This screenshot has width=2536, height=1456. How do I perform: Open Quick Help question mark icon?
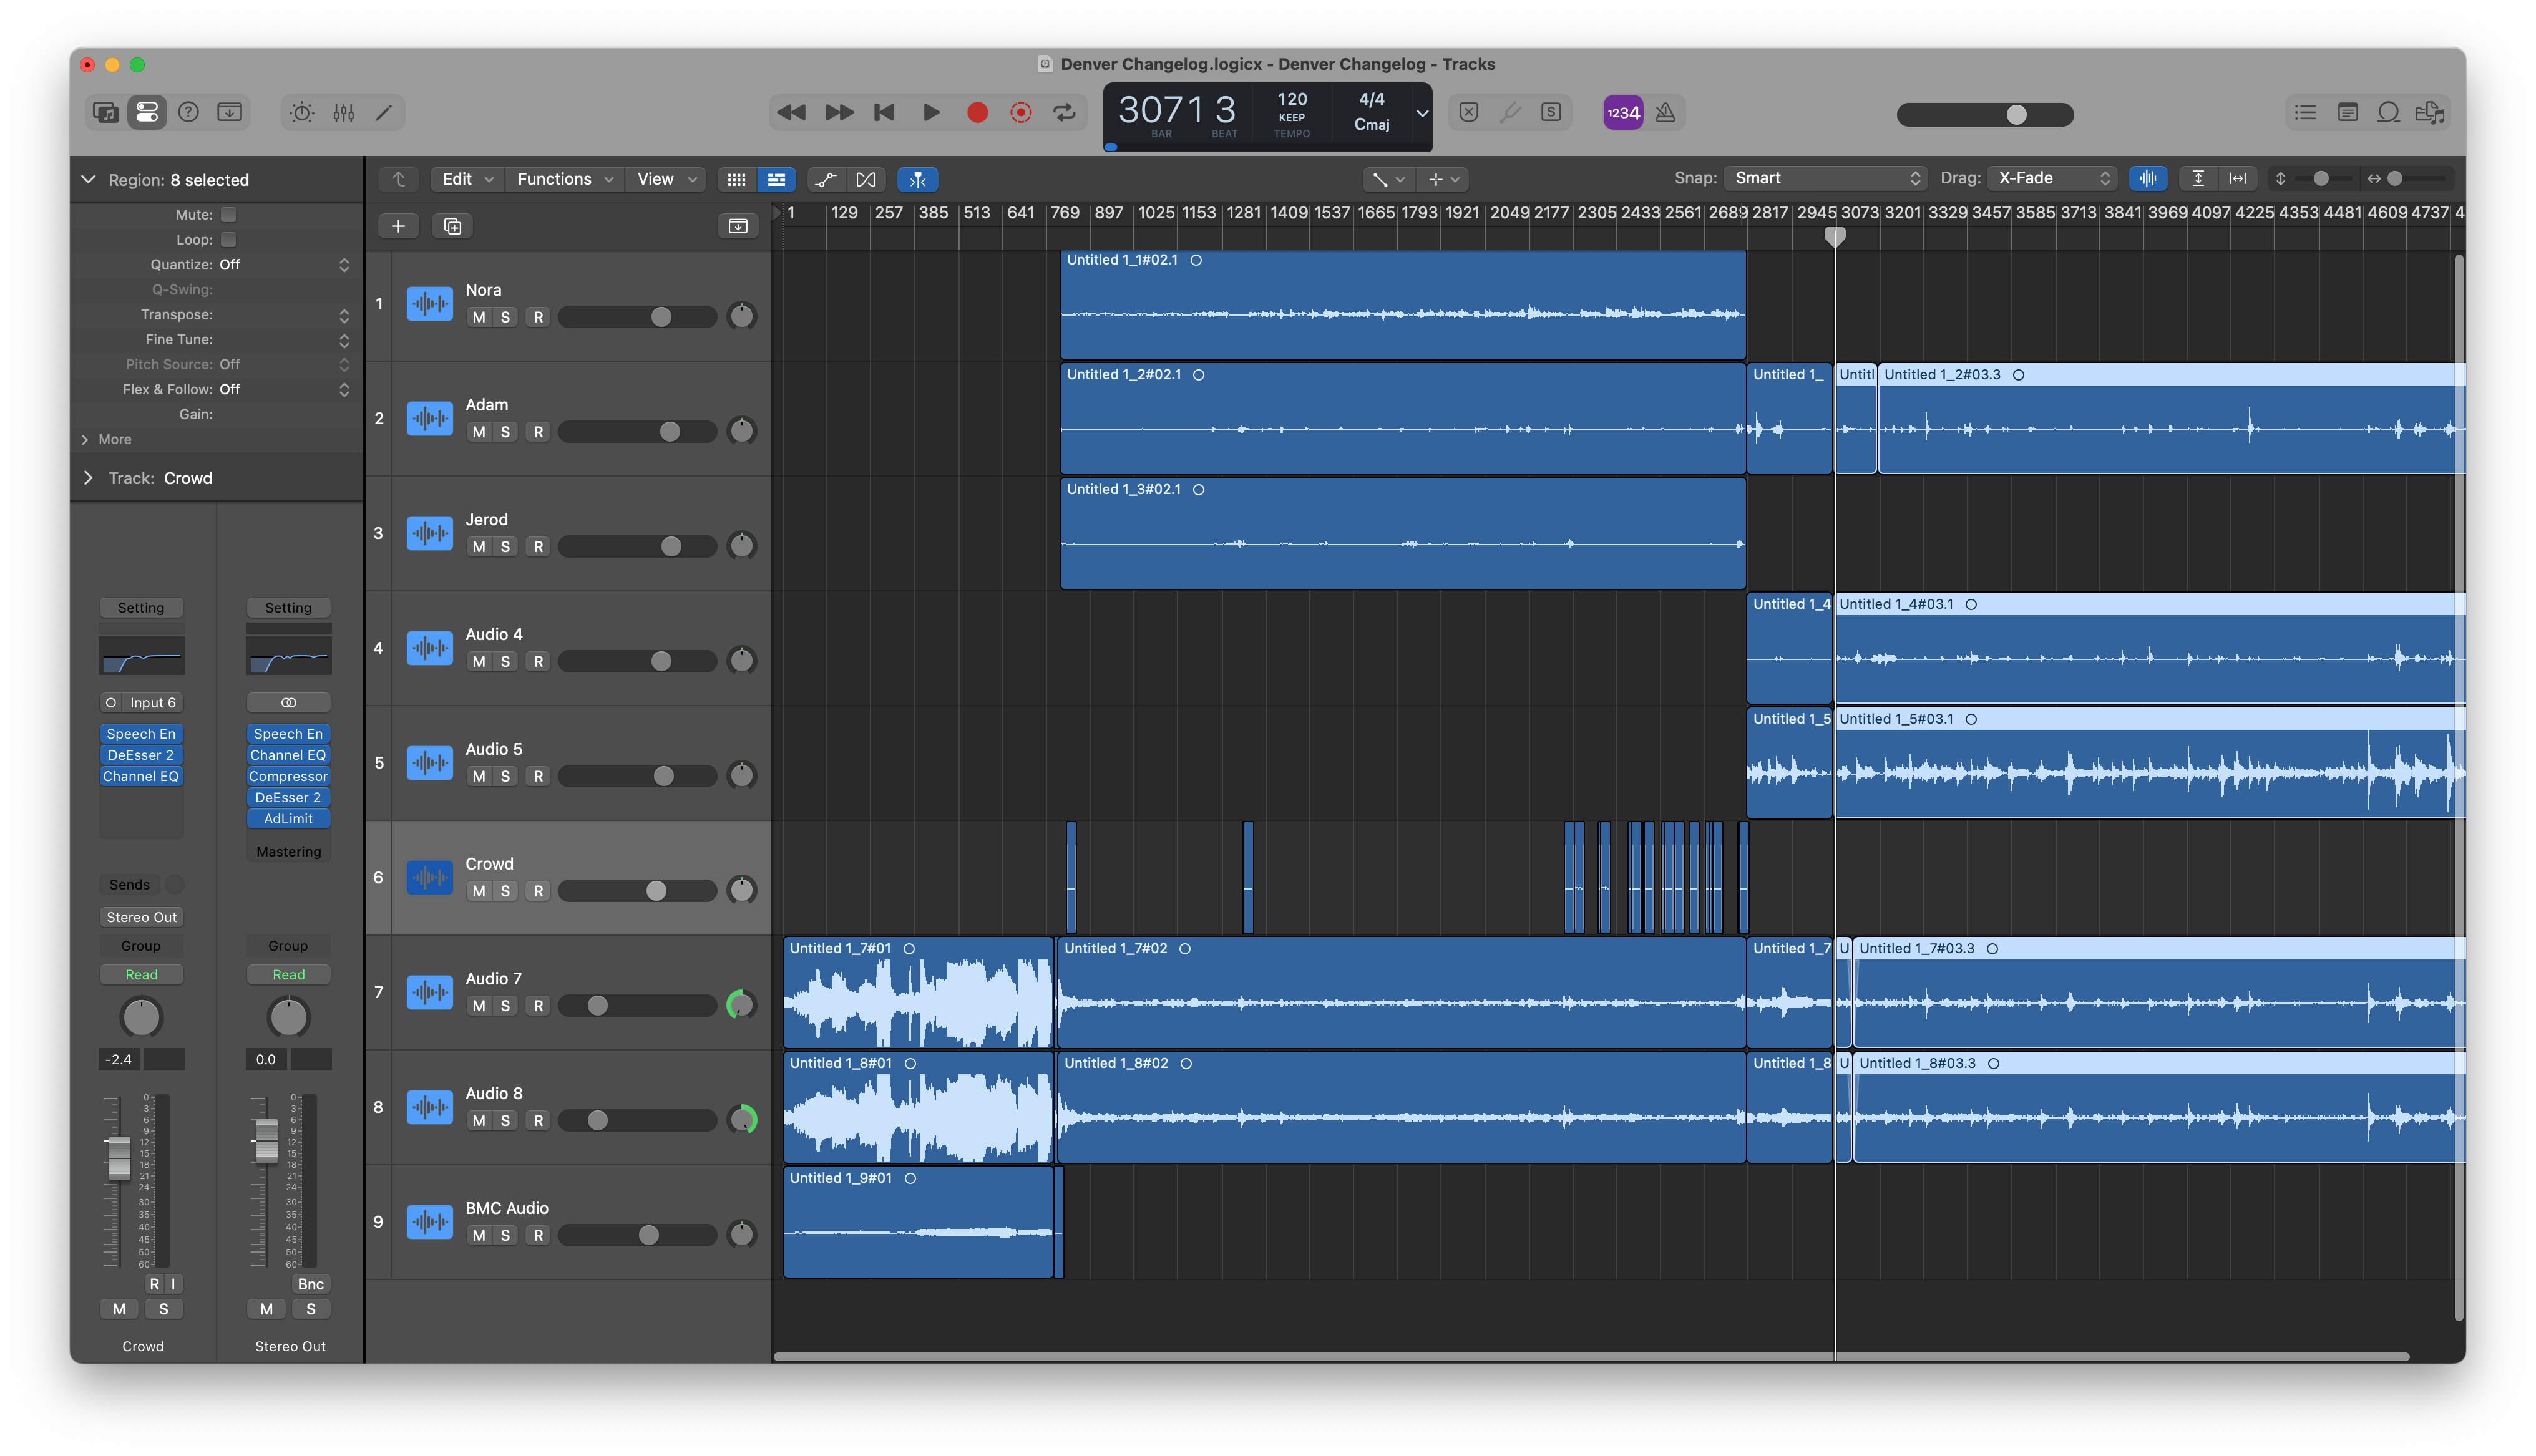coord(188,112)
